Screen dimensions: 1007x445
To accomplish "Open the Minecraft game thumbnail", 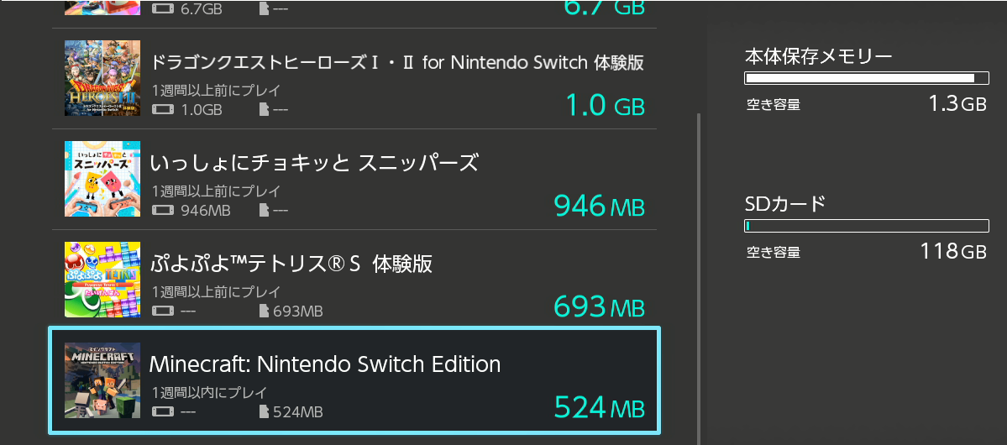I will pos(102,380).
